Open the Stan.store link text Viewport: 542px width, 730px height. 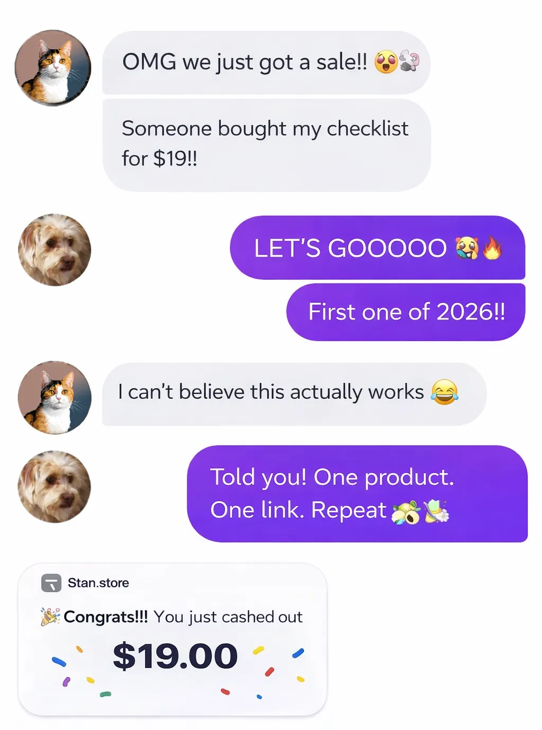coord(98,583)
